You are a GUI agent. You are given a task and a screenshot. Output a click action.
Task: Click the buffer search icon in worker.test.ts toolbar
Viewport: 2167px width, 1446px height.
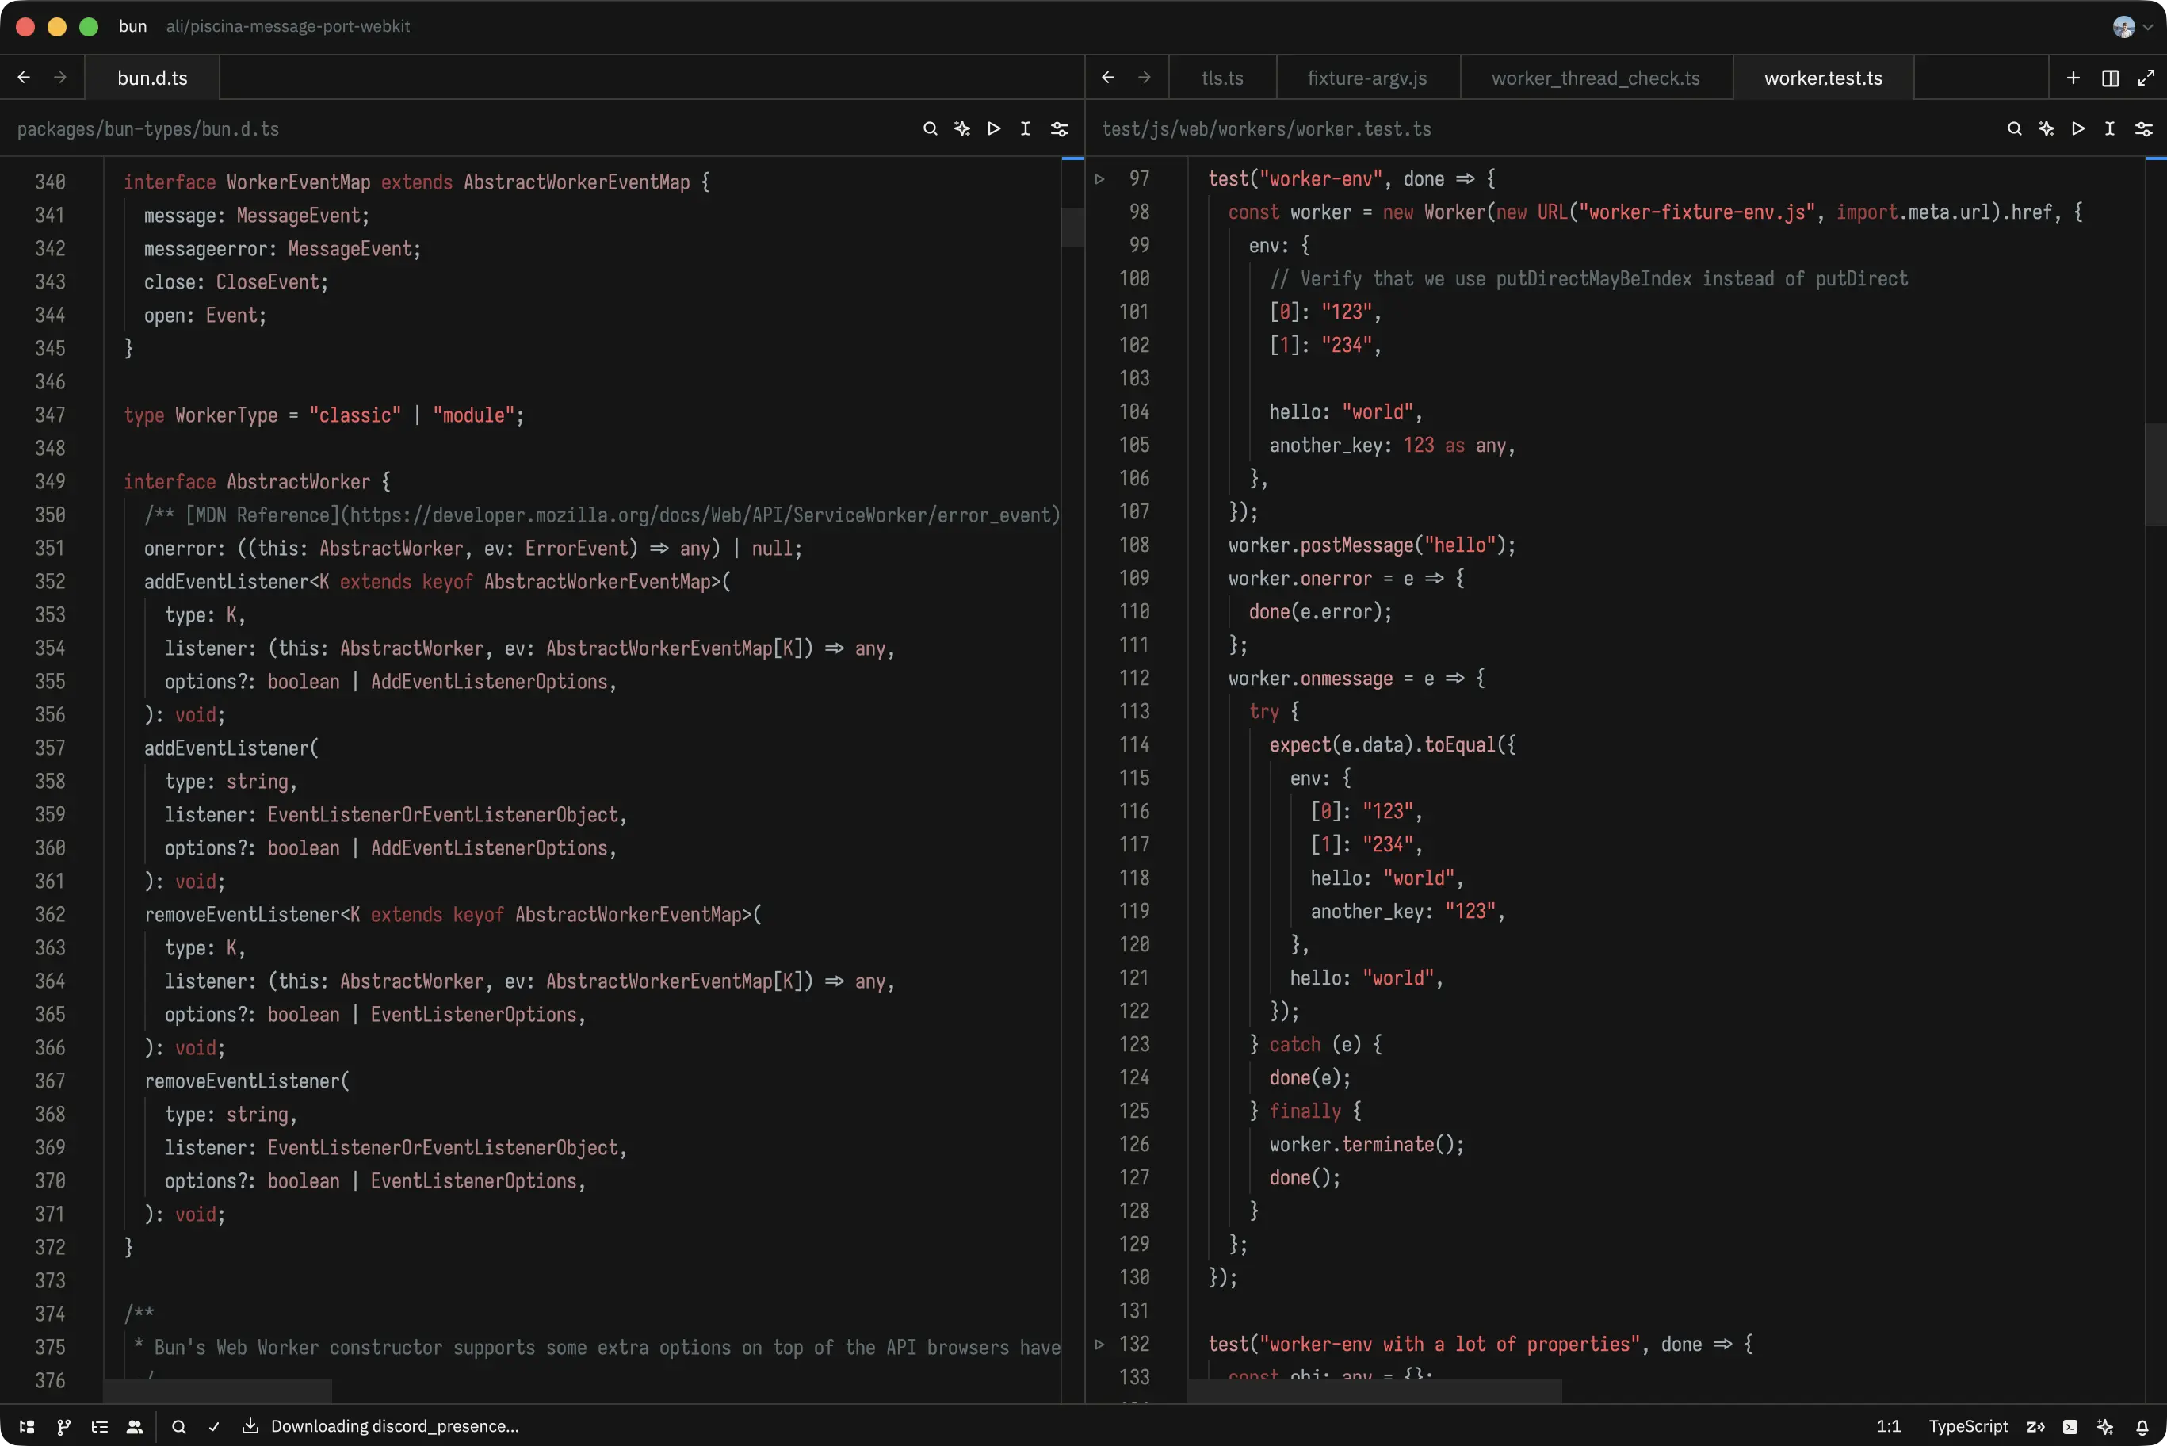click(2014, 128)
